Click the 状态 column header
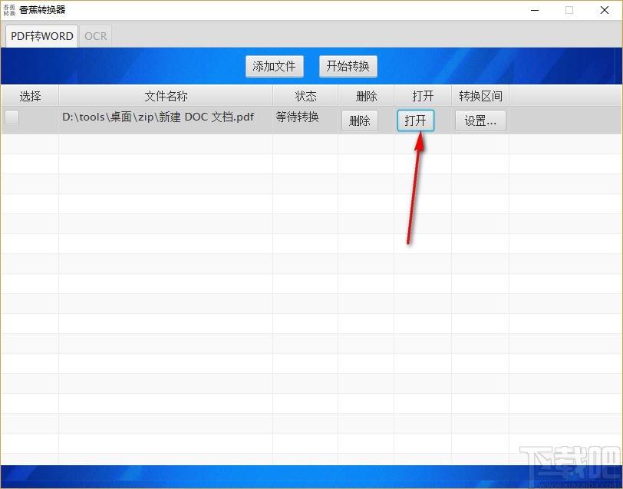 305,96
